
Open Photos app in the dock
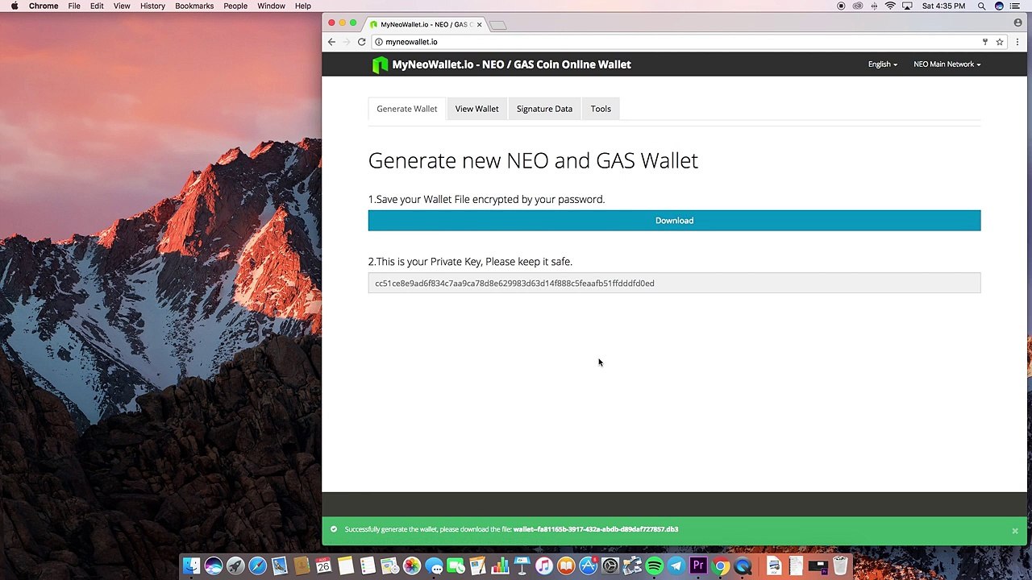pos(412,566)
